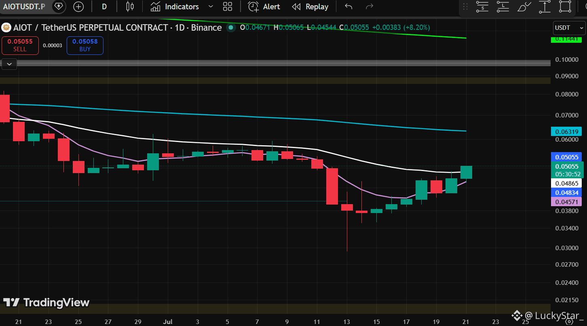Undo the last chart action
This screenshot has height=326, width=587.
(x=348, y=6)
